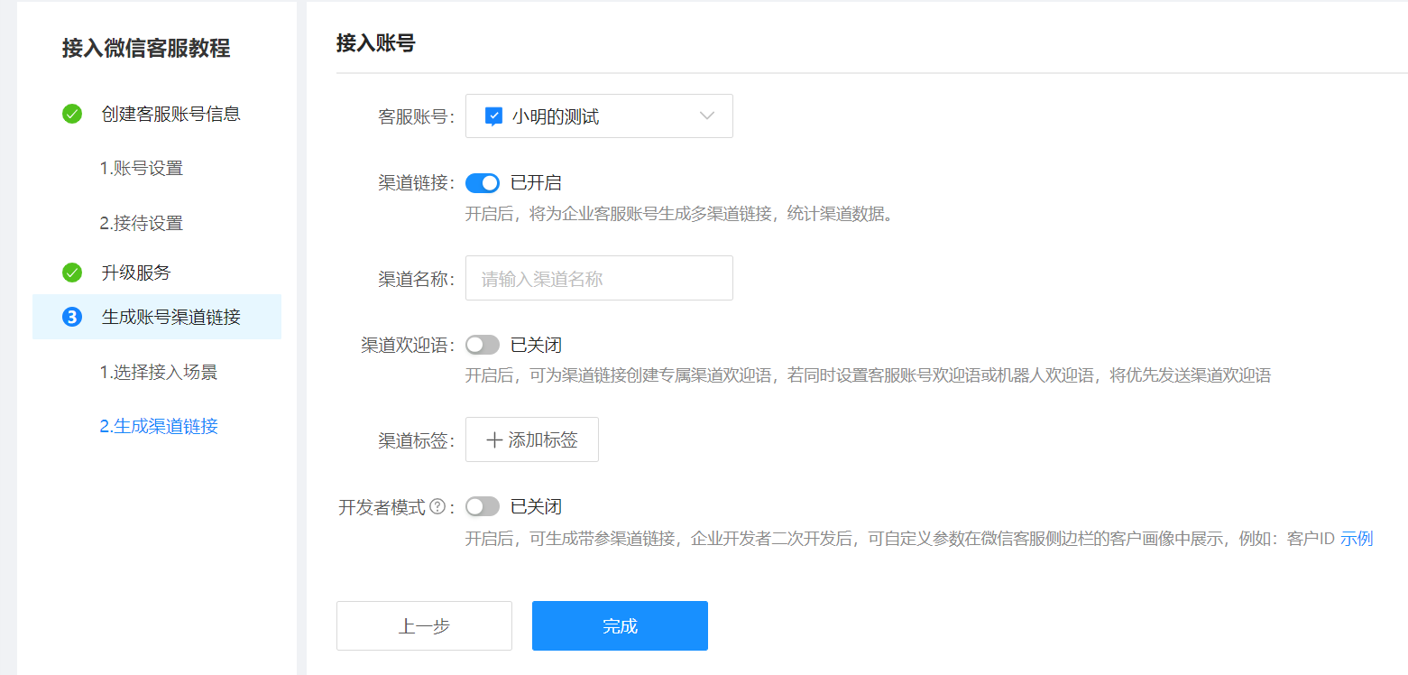Turn off the 渠道链接 switch
Viewport: 1408px width, 675px height.
483,183
